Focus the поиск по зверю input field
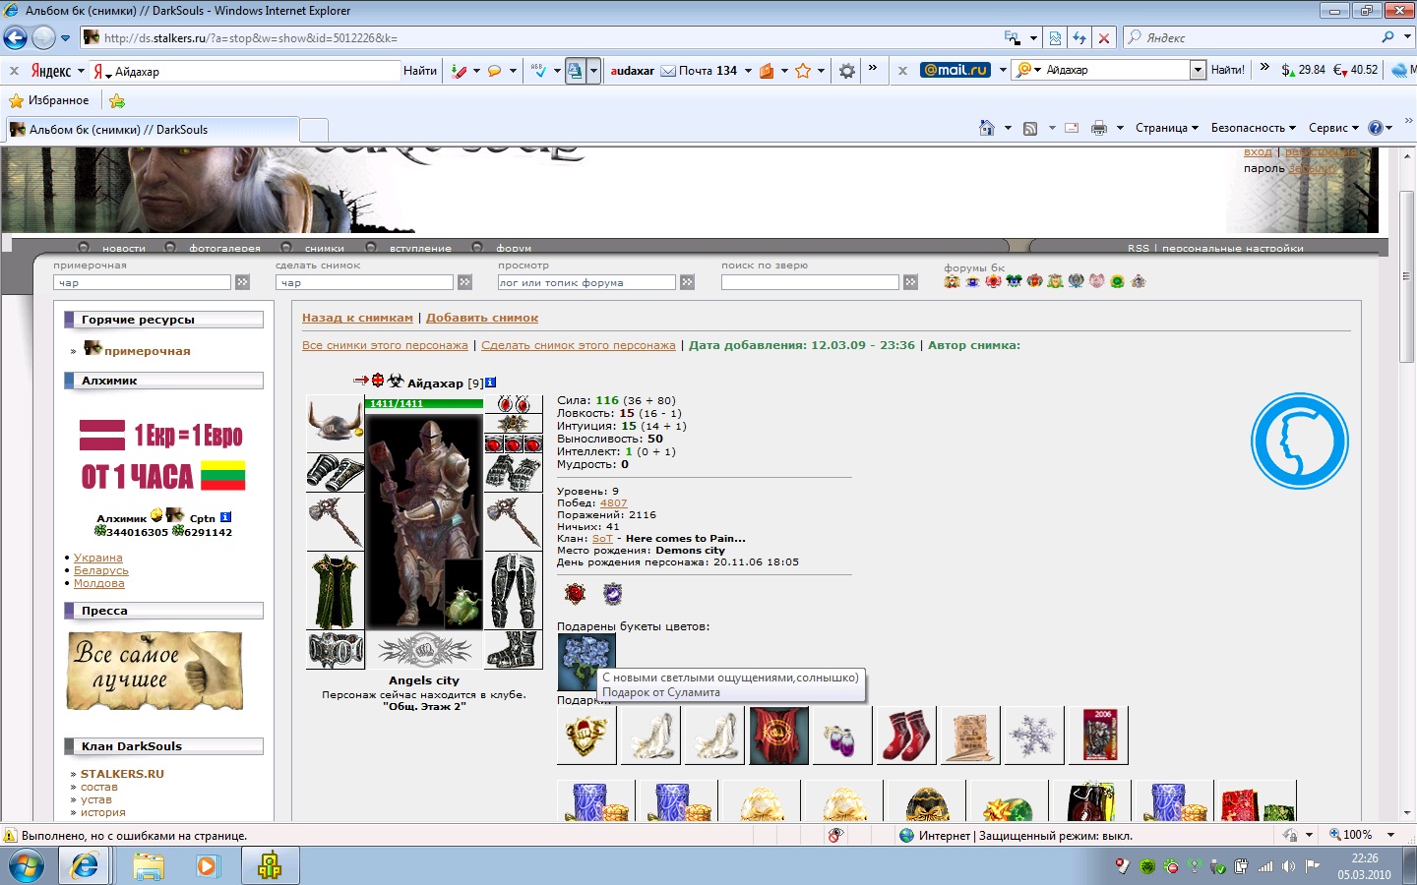1417x885 pixels. pos(810,282)
